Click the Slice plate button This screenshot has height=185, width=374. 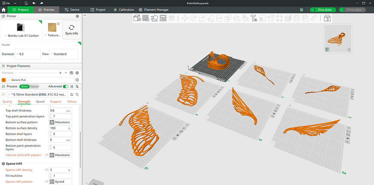[325, 10]
